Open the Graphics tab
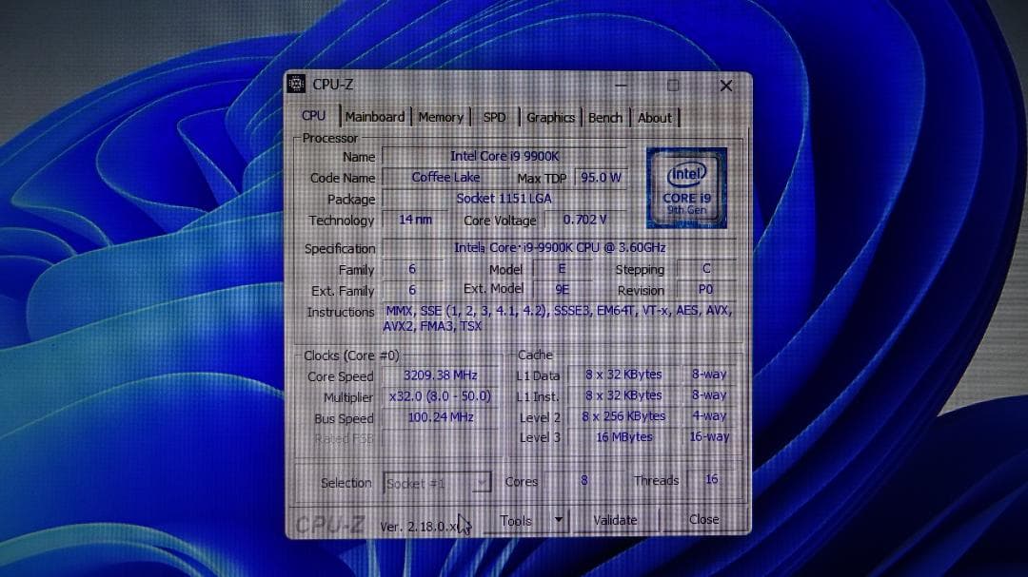The image size is (1028, 577). point(550,118)
